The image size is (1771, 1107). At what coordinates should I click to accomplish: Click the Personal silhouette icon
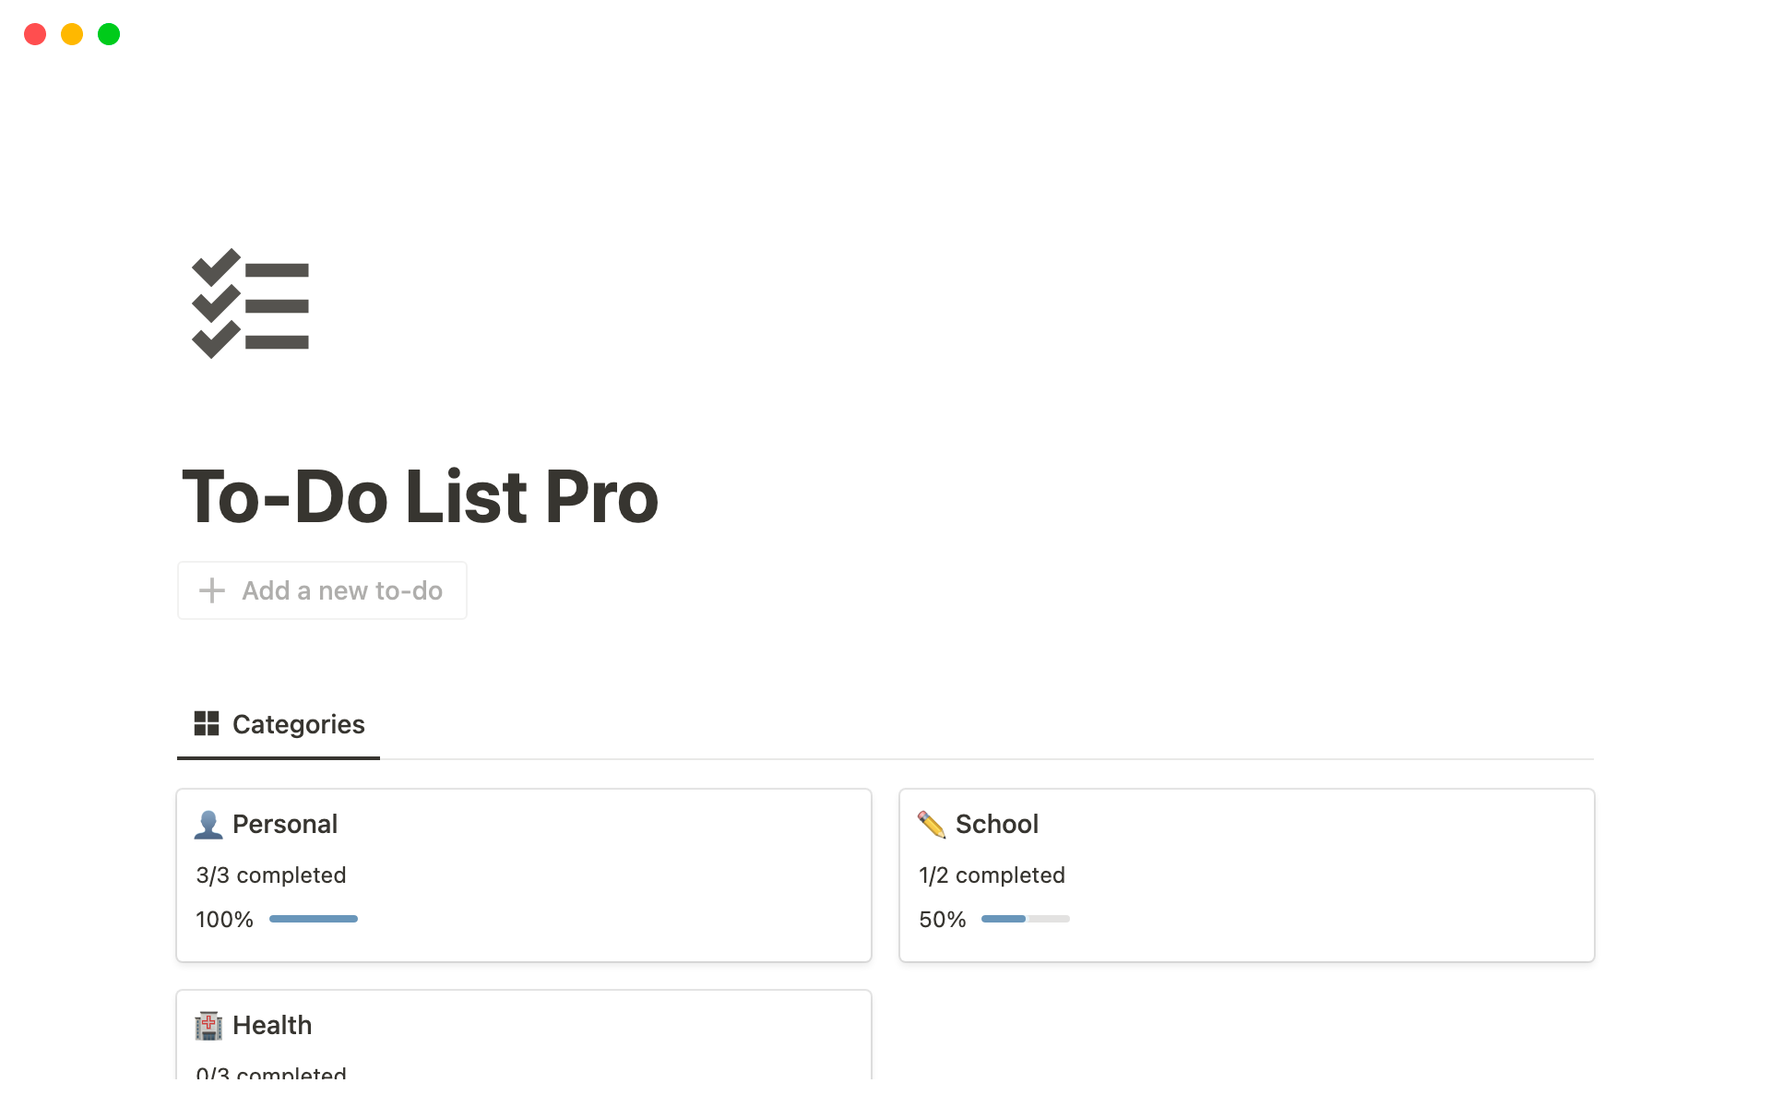click(208, 825)
